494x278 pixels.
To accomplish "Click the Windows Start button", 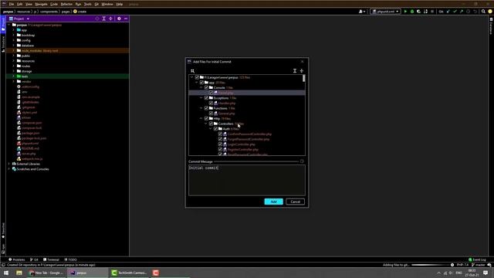I will 6,273.
